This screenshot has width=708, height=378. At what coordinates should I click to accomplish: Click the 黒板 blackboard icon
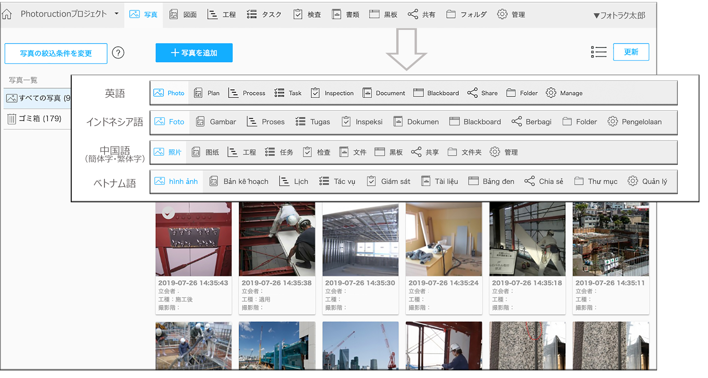(374, 14)
